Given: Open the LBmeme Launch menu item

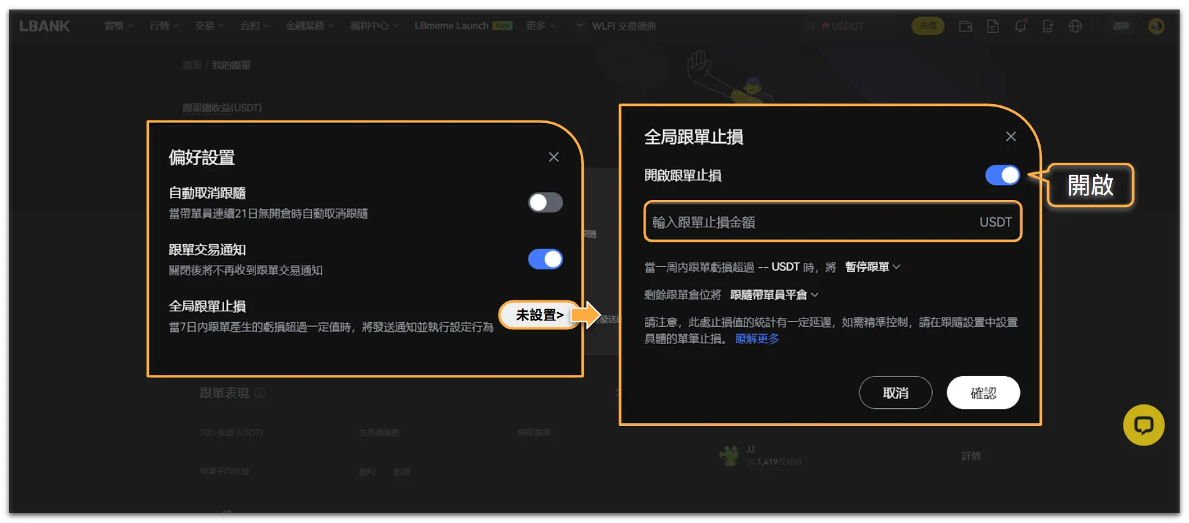Looking at the screenshot, I should point(463,26).
